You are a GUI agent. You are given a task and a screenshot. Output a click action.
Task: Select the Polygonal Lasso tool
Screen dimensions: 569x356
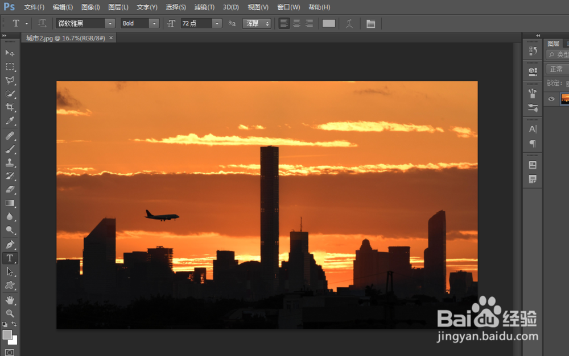(x=10, y=80)
